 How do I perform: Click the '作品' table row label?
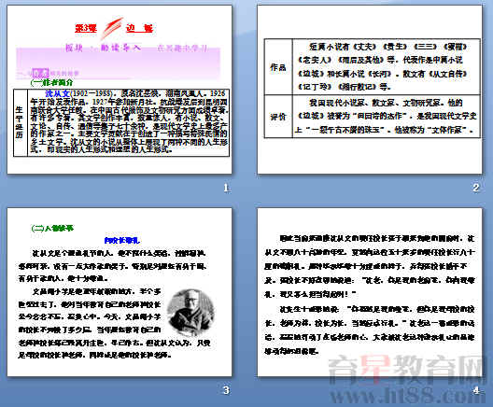[x=278, y=67]
